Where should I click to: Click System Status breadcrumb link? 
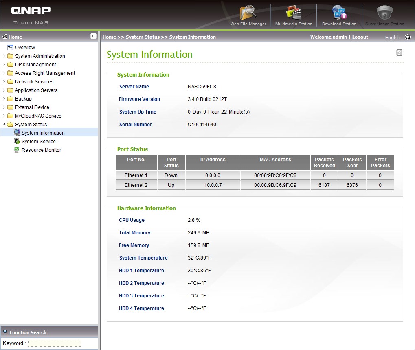point(143,37)
